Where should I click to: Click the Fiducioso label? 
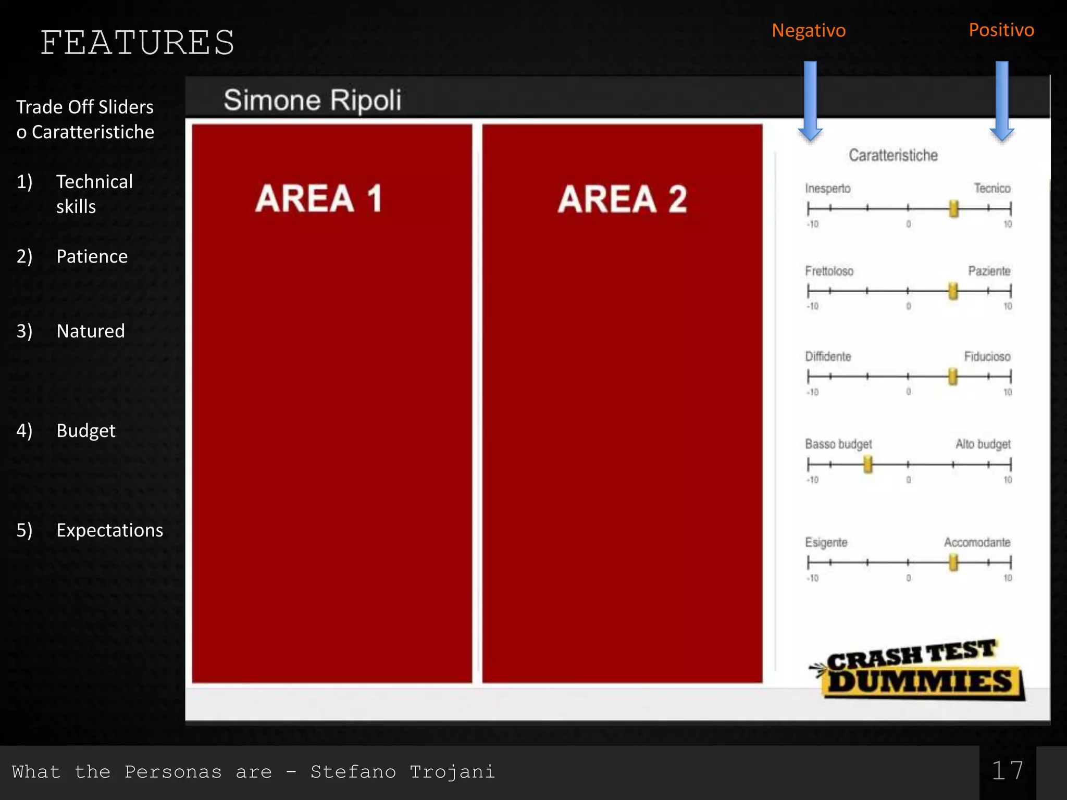coord(987,356)
